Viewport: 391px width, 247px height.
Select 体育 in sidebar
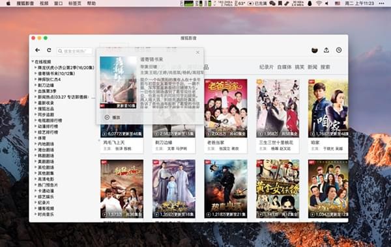coord(42,138)
